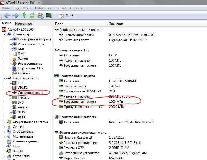Open the Сервис menu
This screenshot has width=207, height=160.
coord(61,8)
